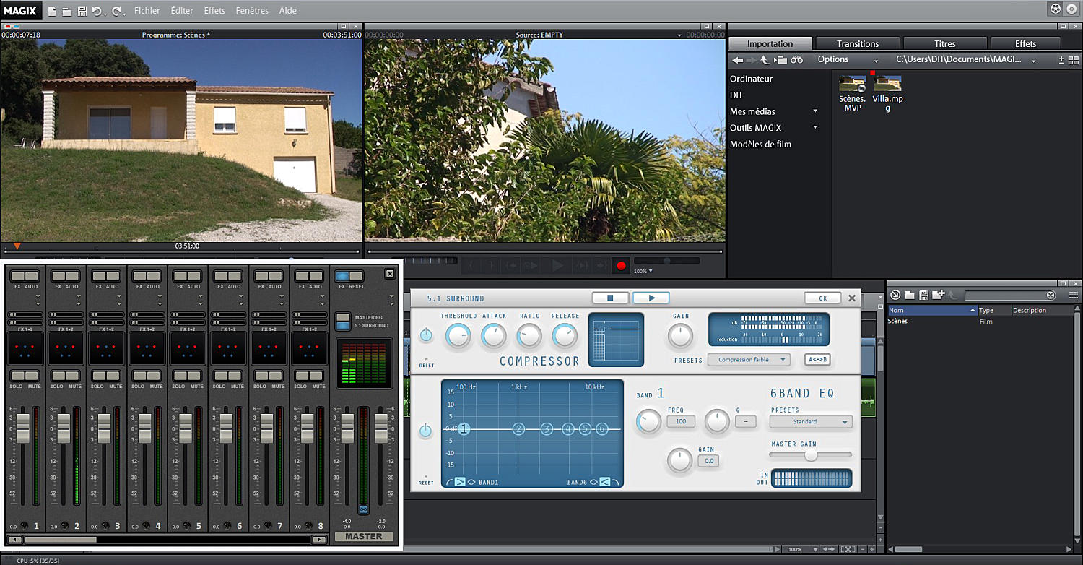Click the MASTER button in mixer
The width and height of the screenshot is (1083, 565).
(x=364, y=536)
